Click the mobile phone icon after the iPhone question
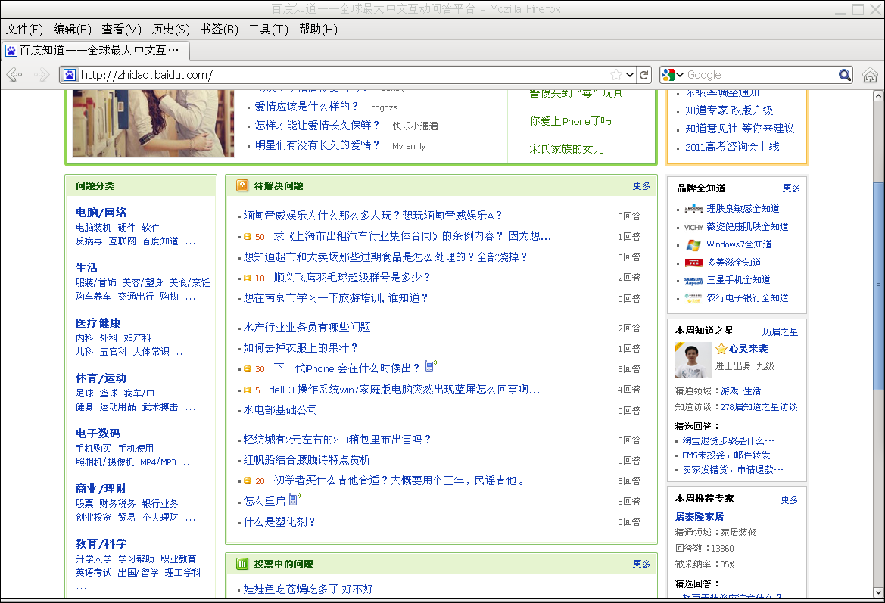The height and width of the screenshot is (603, 885). [430, 367]
